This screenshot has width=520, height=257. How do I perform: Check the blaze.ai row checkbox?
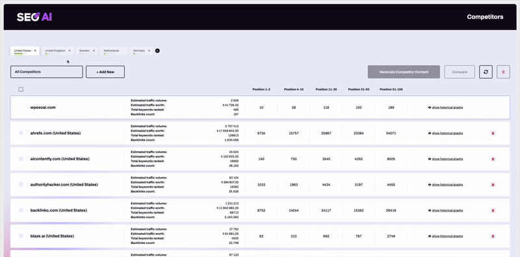pyautogui.click(x=21, y=236)
